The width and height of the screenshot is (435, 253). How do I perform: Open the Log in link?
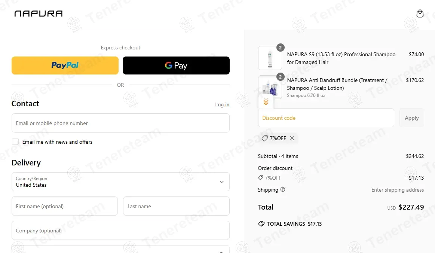click(222, 104)
